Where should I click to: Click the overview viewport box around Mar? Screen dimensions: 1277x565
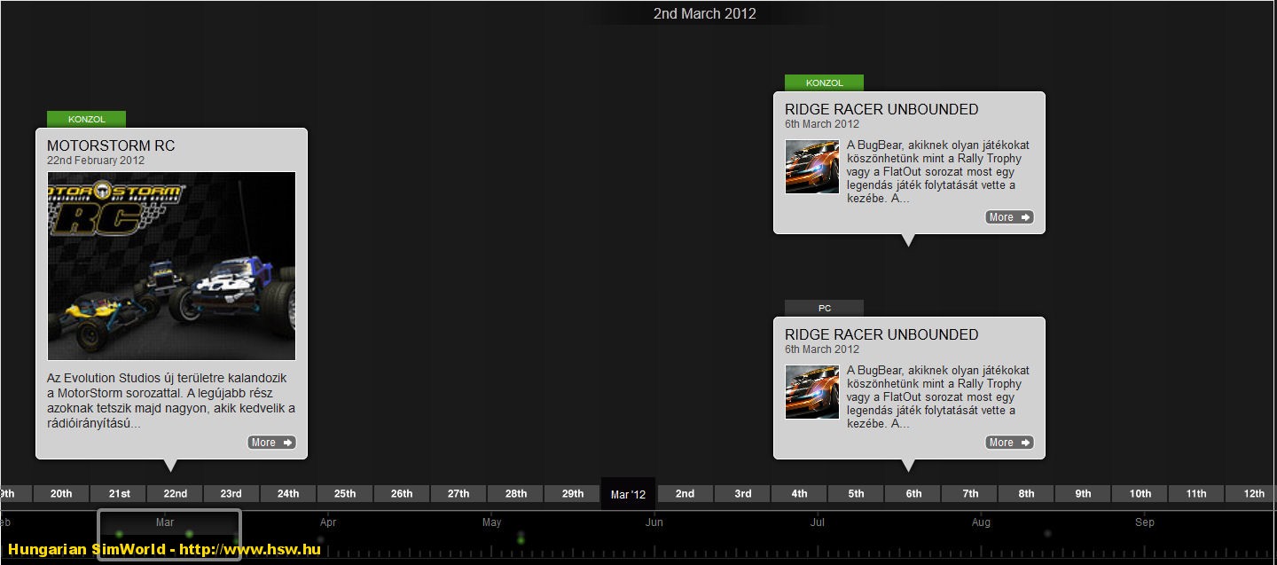click(169, 535)
